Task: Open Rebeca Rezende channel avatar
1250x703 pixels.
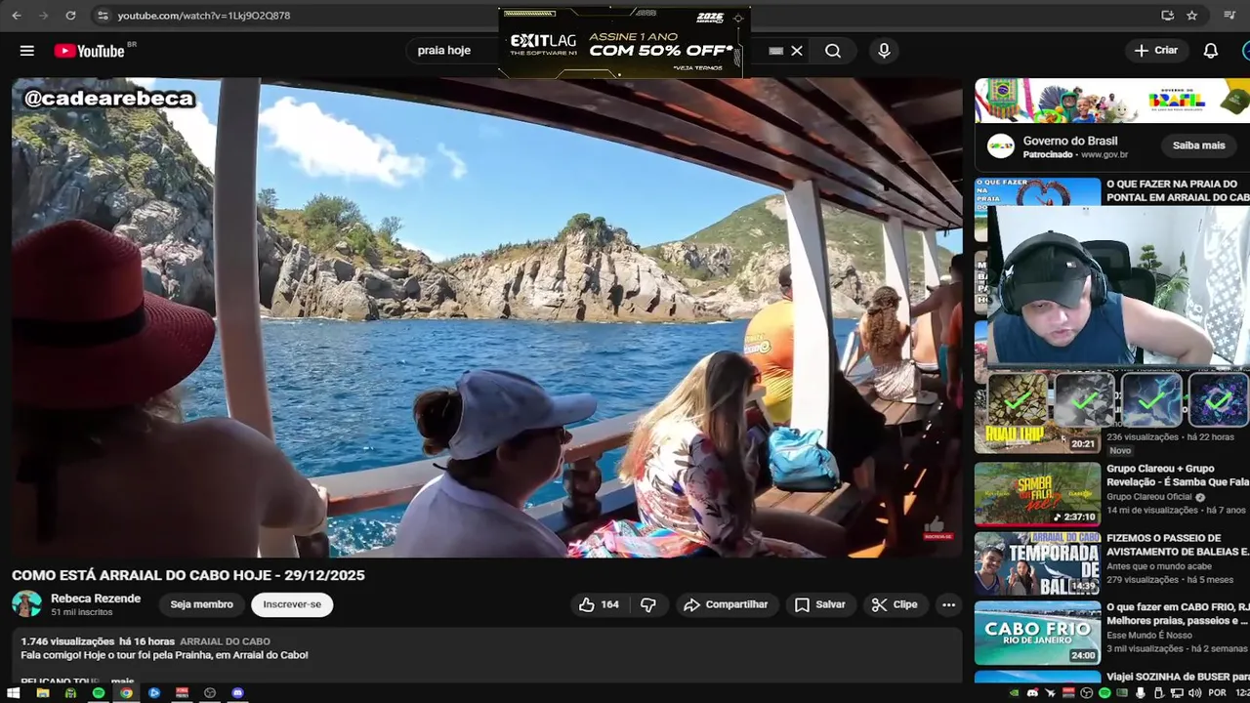Action: click(26, 604)
